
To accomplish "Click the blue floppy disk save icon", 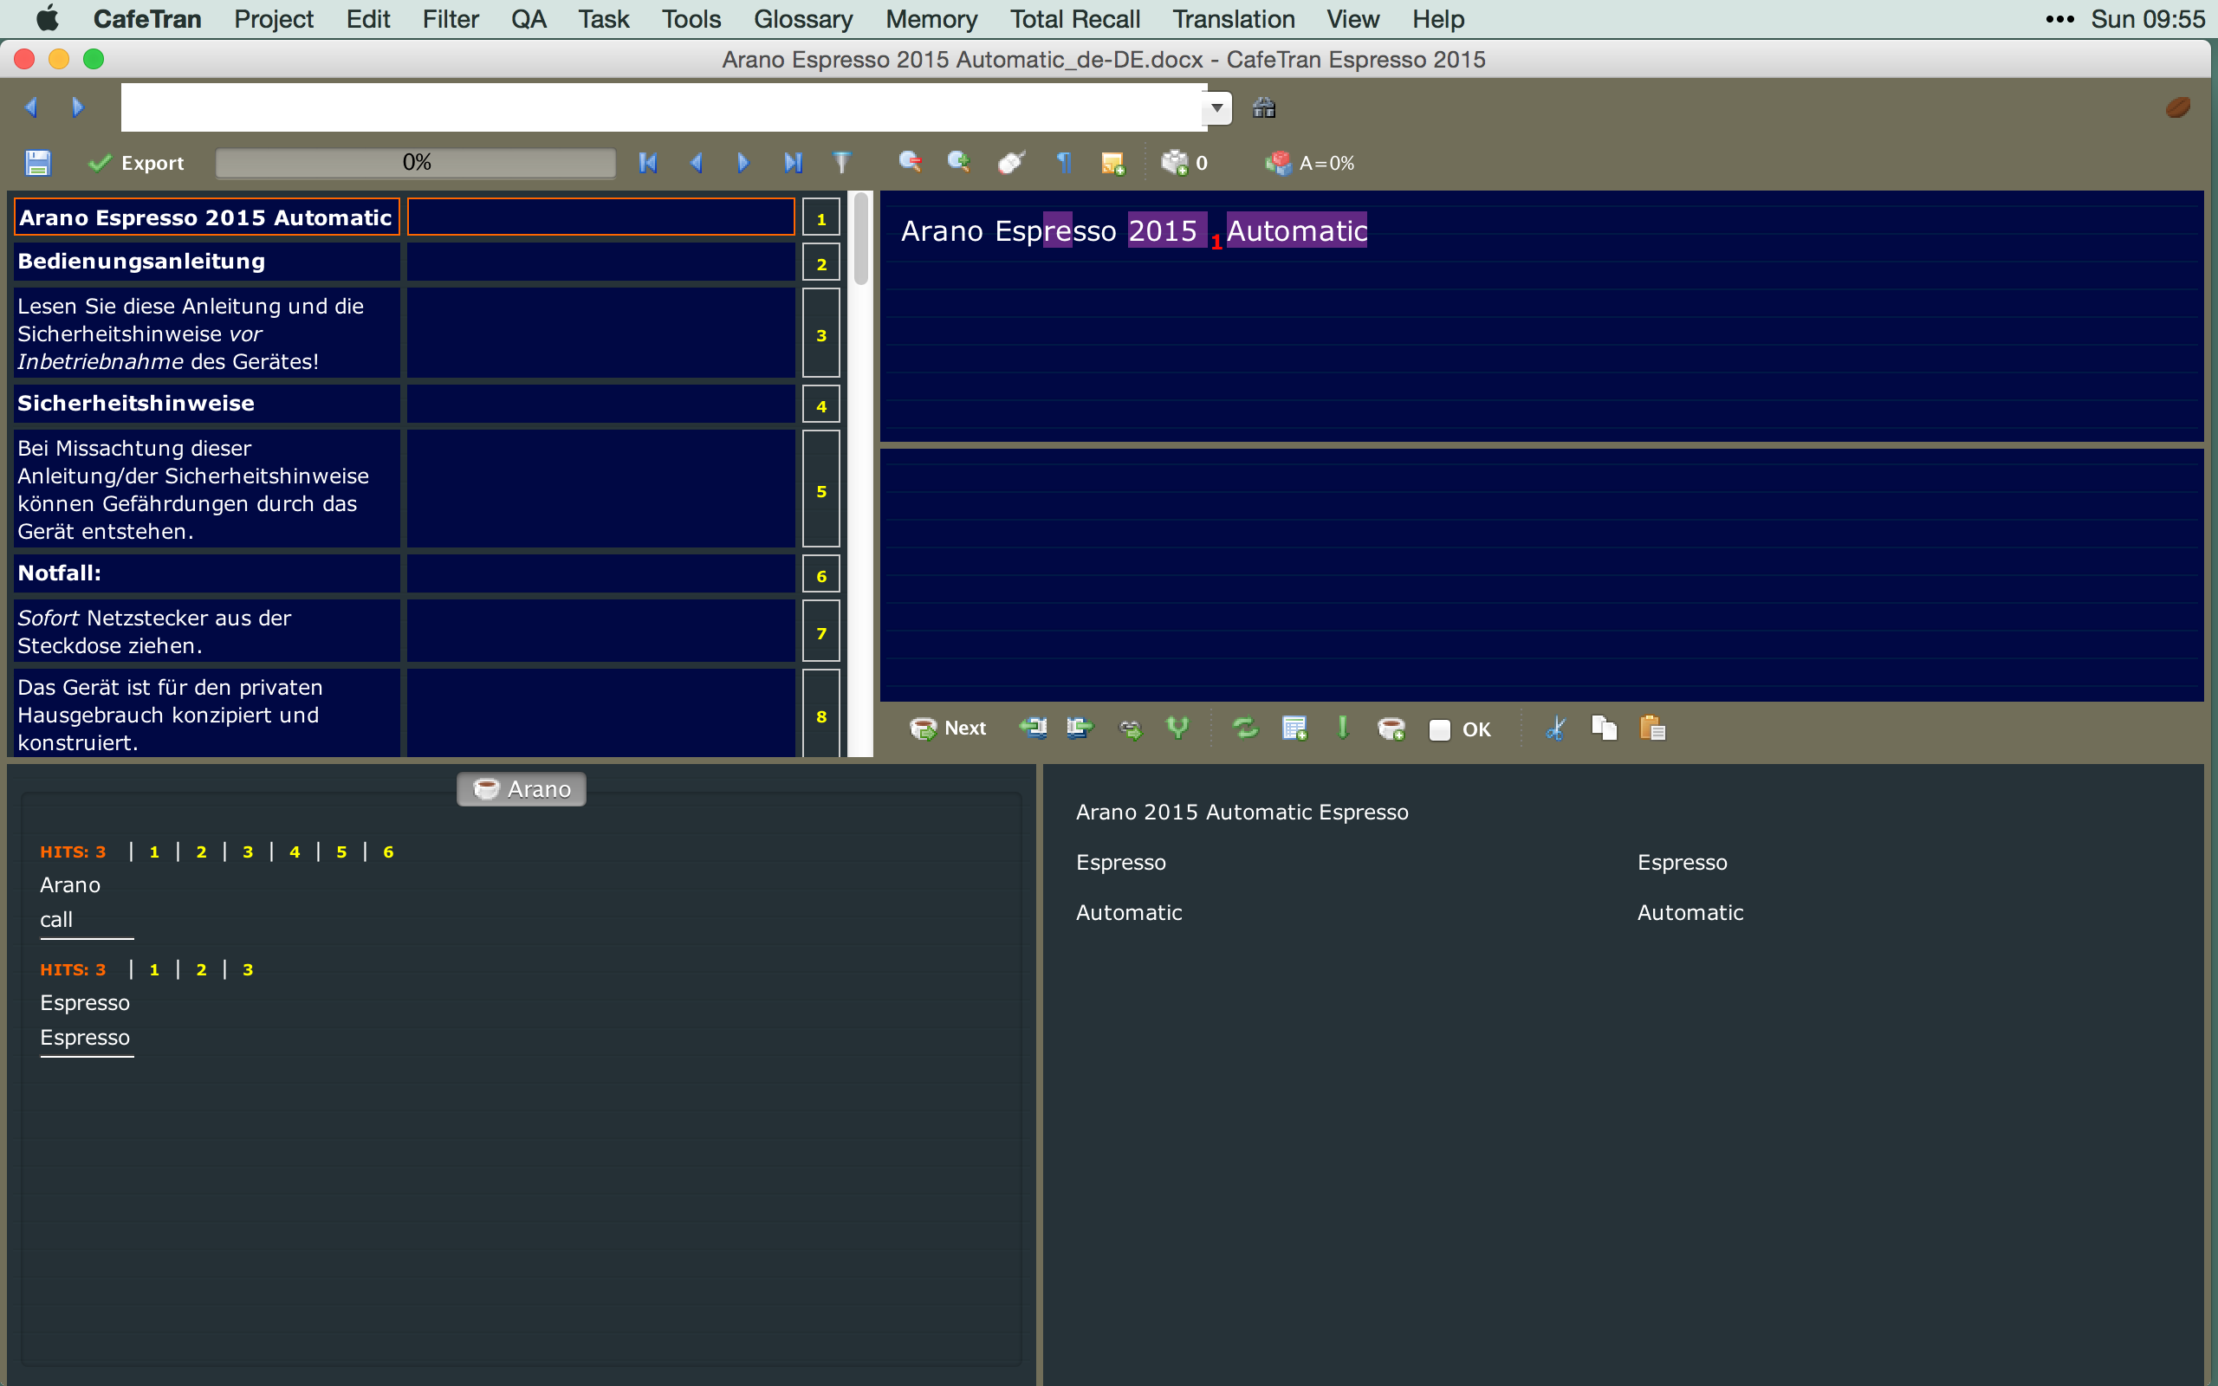I will pyautogui.click(x=37, y=163).
